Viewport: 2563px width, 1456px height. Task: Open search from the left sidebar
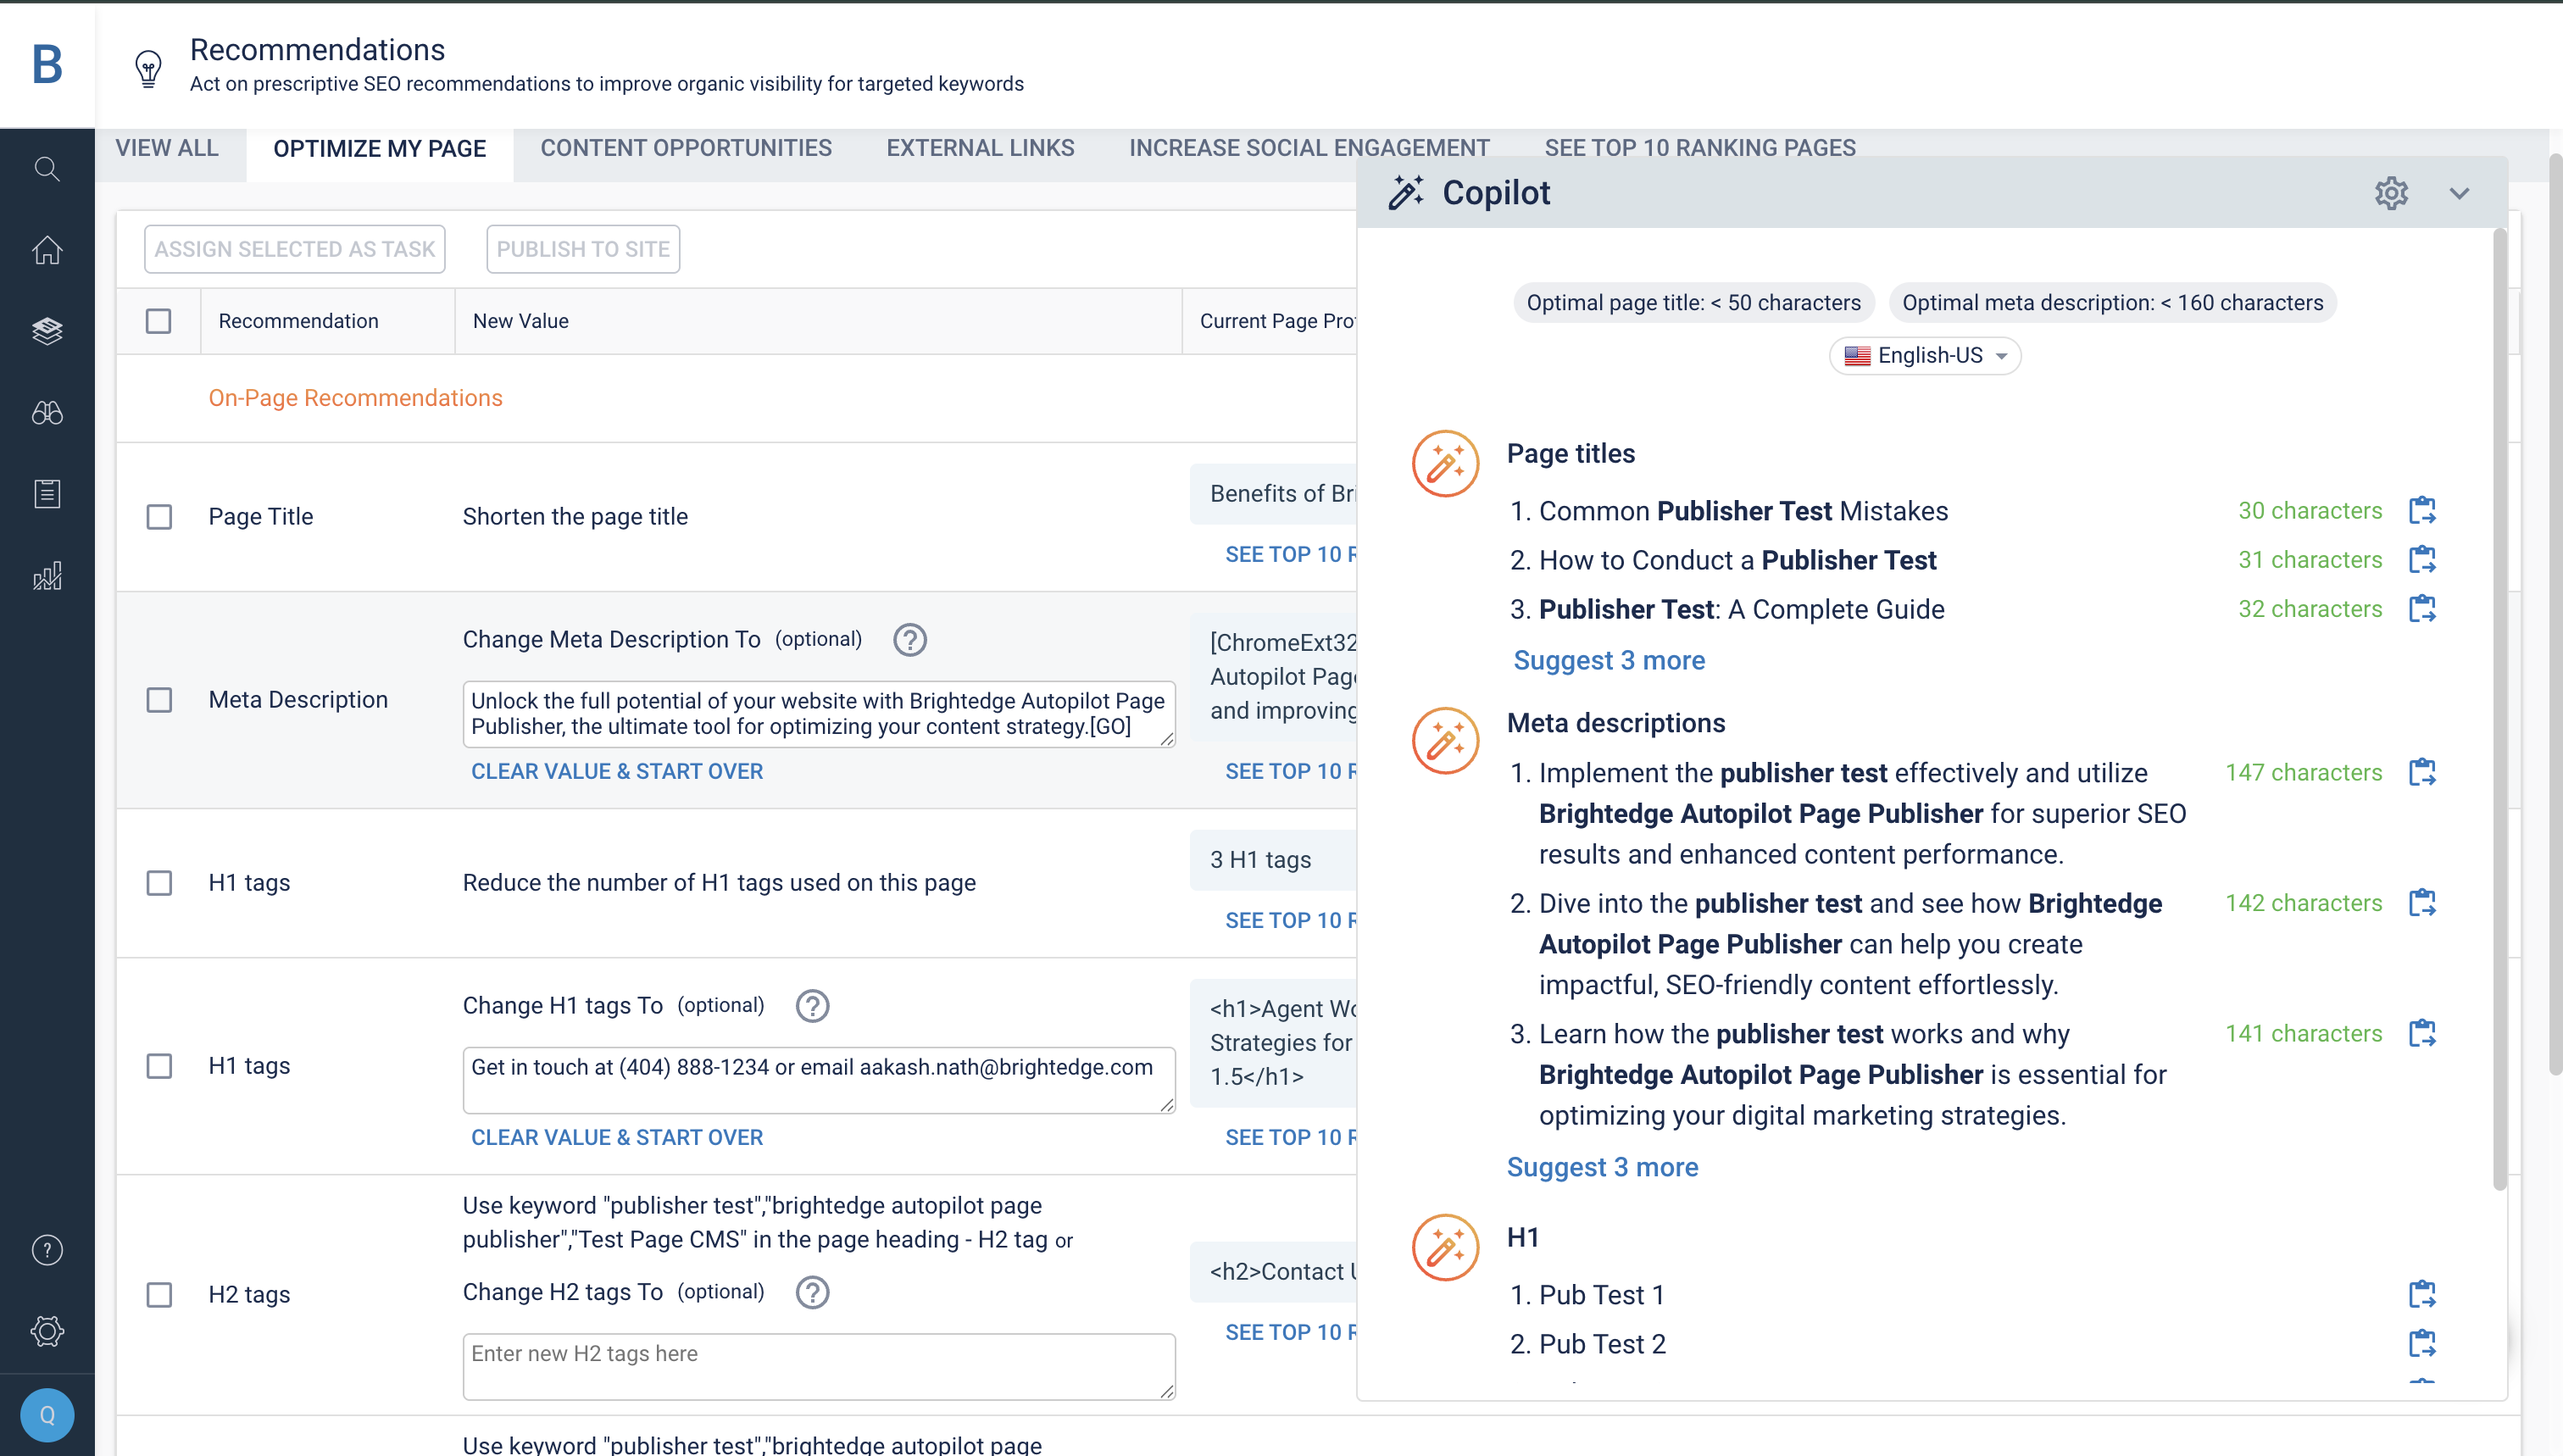point(47,168)
